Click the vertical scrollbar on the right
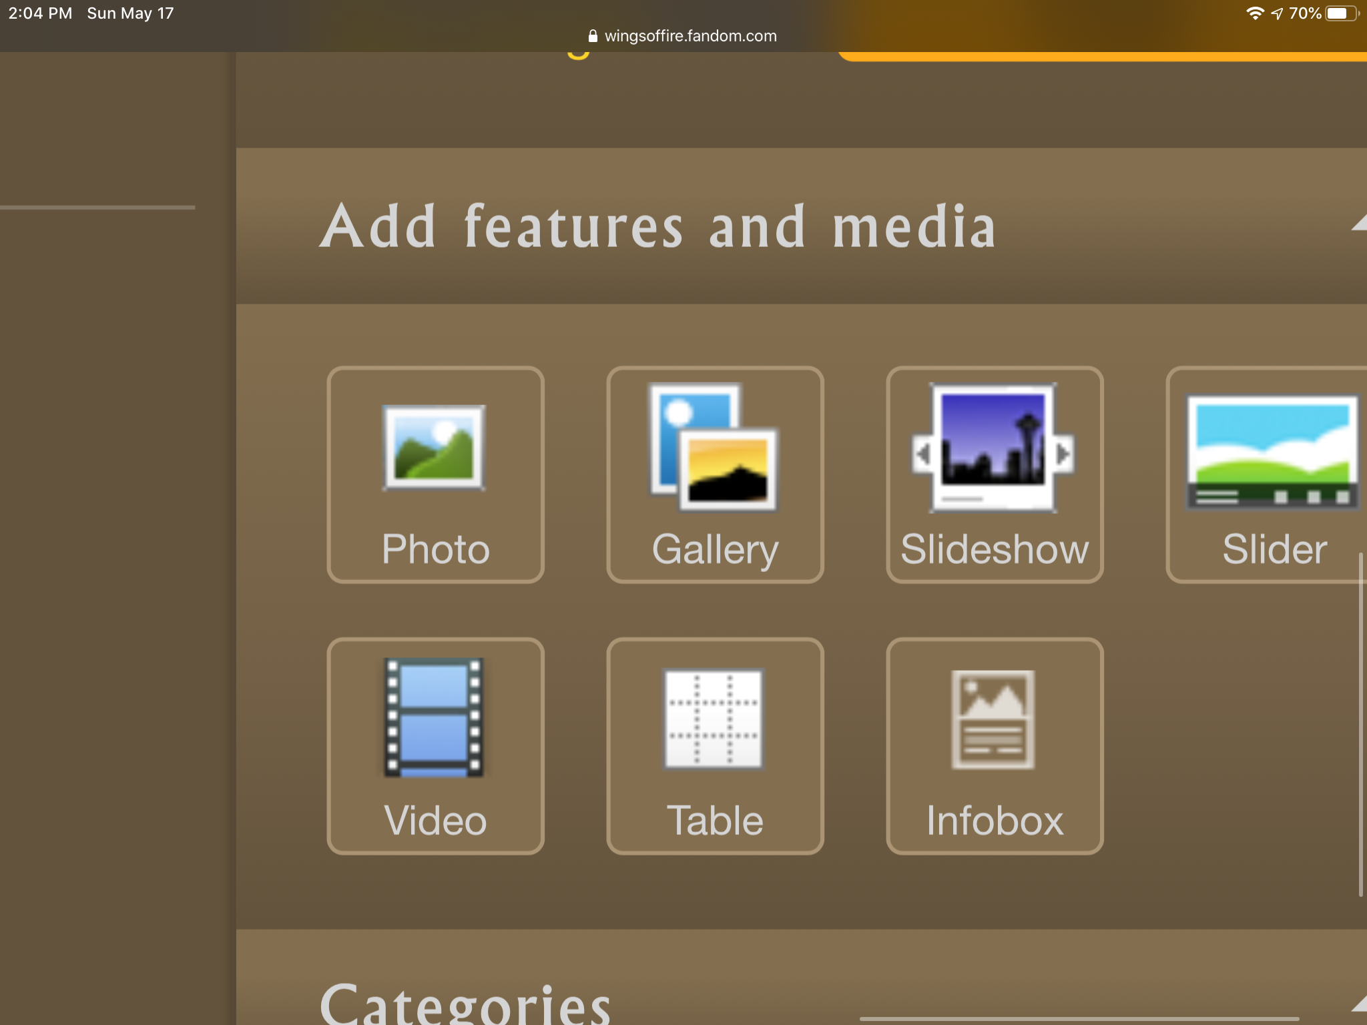 tap(1360, 724)
